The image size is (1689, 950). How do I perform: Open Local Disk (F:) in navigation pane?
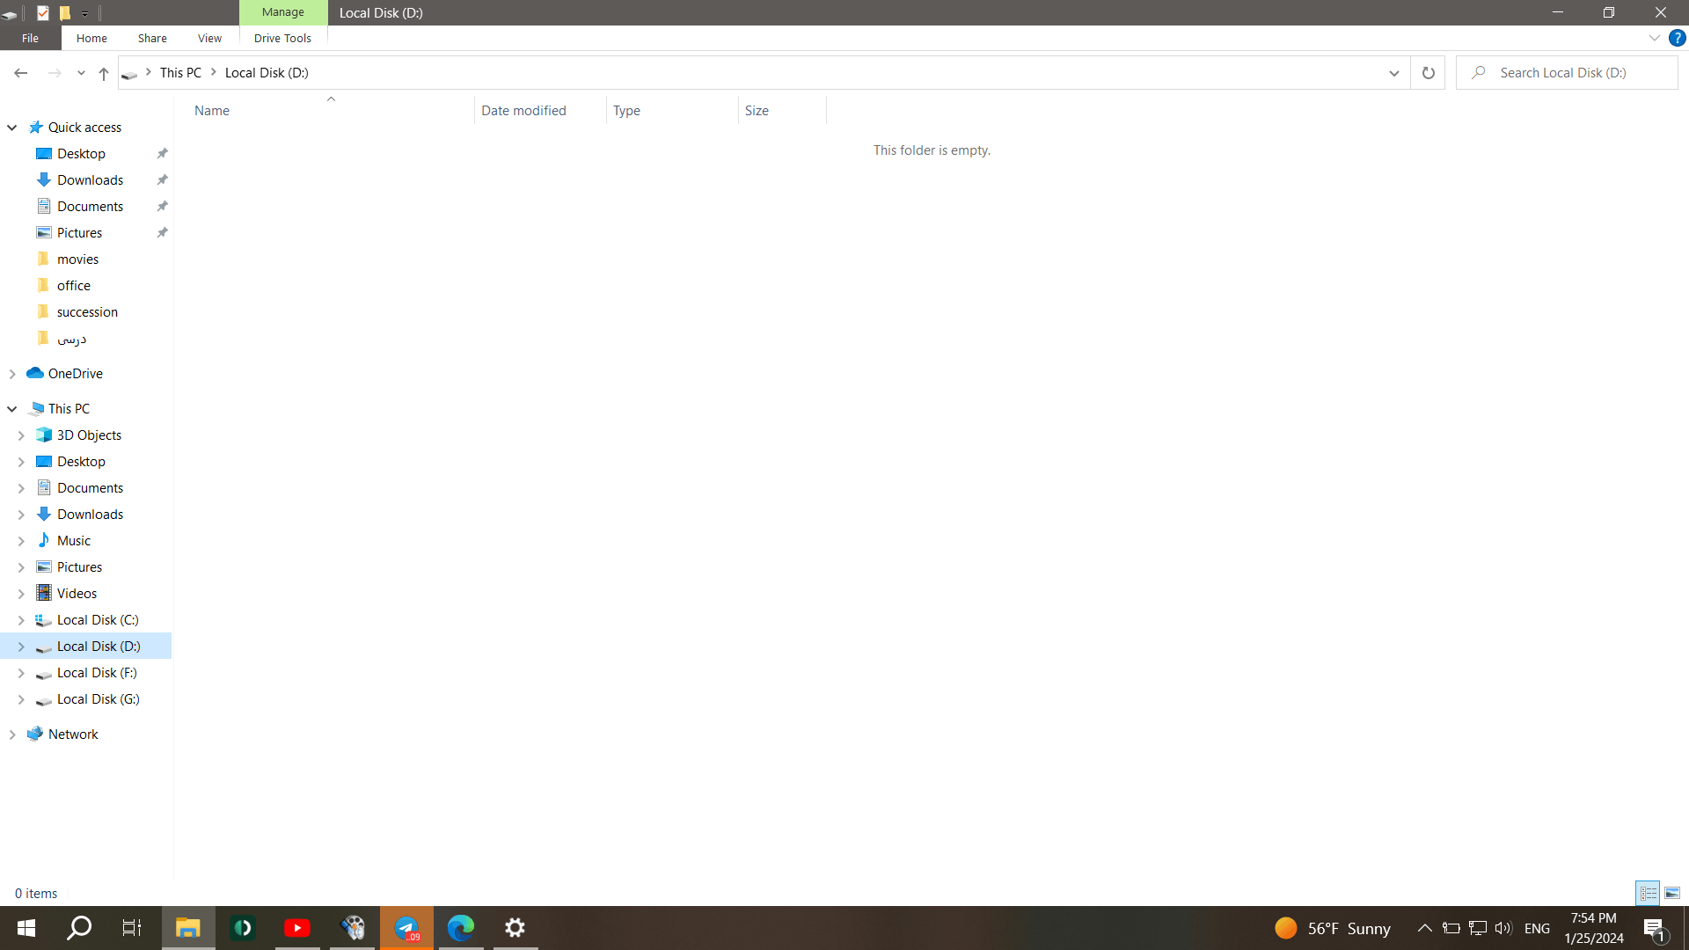click(97, 673)
